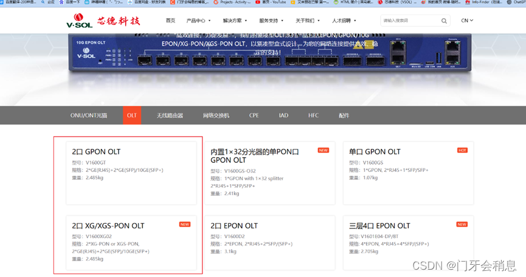Open the 三层4口 EPON OLT product
Viewport: 526px width, 277px height.
click(x=408, y=243)
